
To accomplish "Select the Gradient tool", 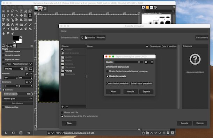I will pos(21,24).
